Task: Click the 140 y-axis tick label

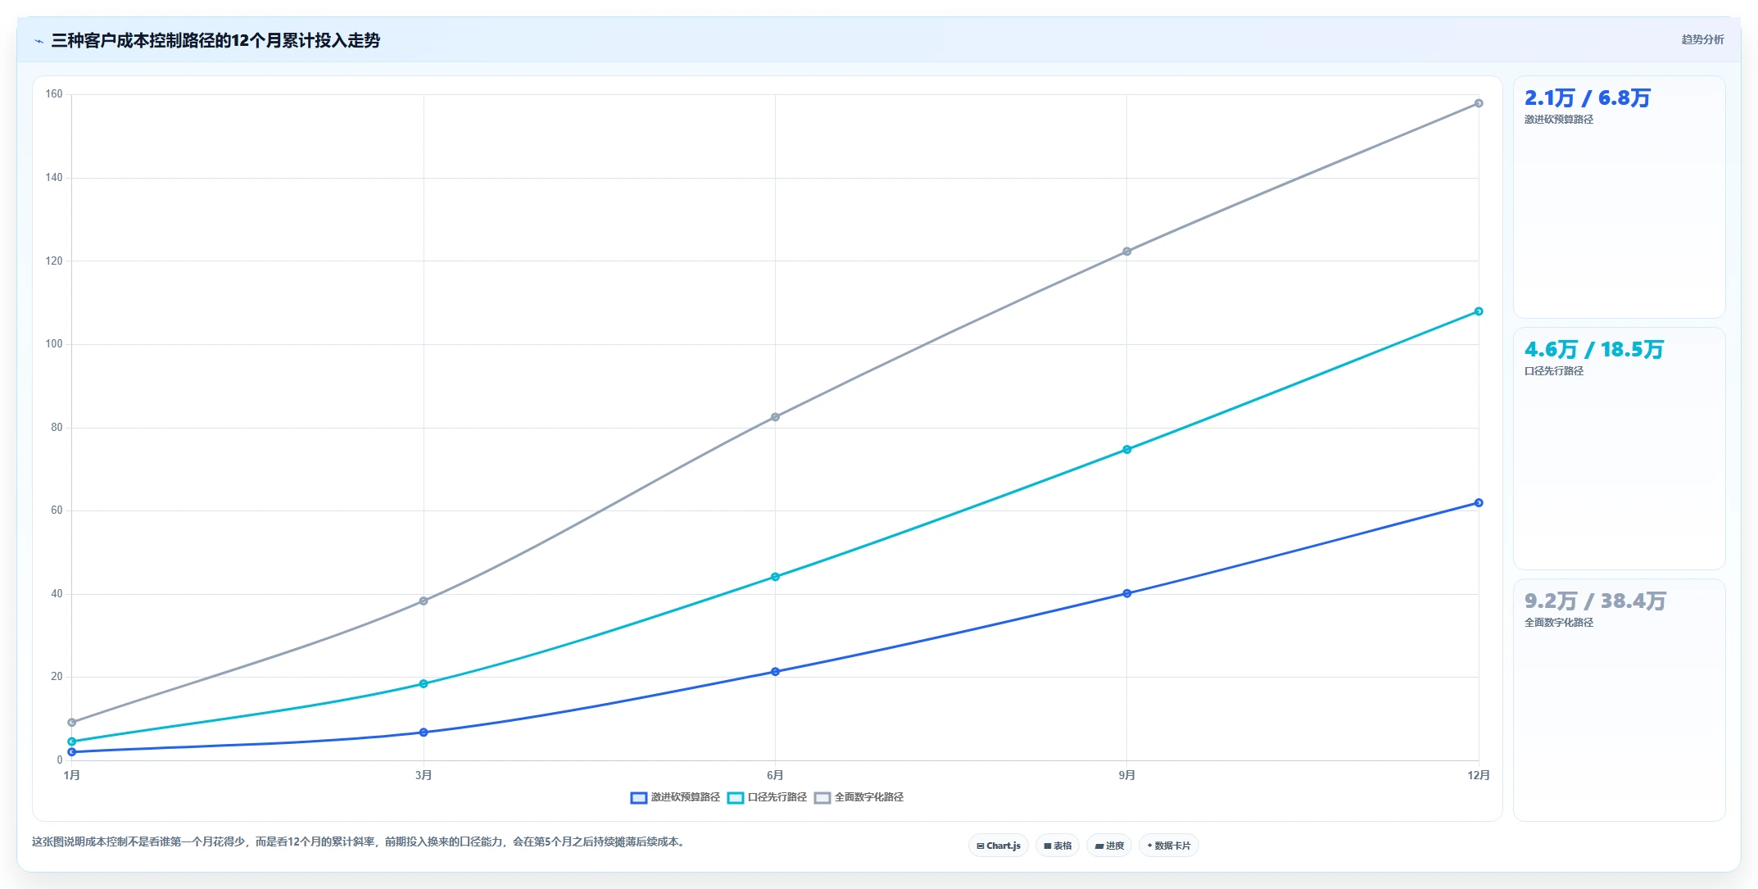Action: click(54, 178)
